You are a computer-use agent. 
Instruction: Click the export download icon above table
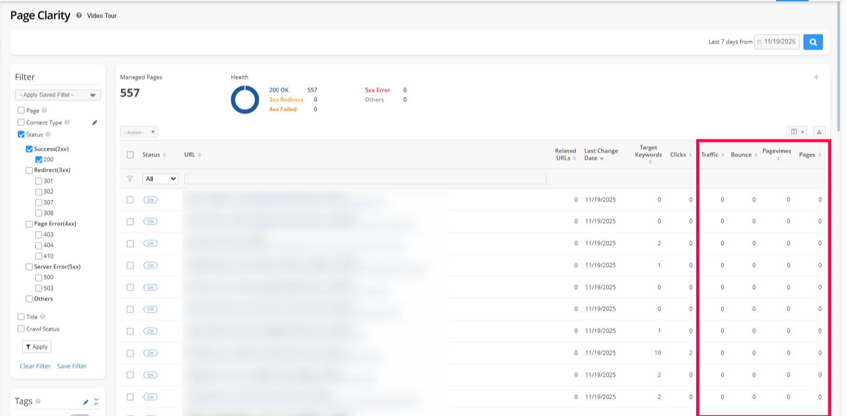coord(819,132)
